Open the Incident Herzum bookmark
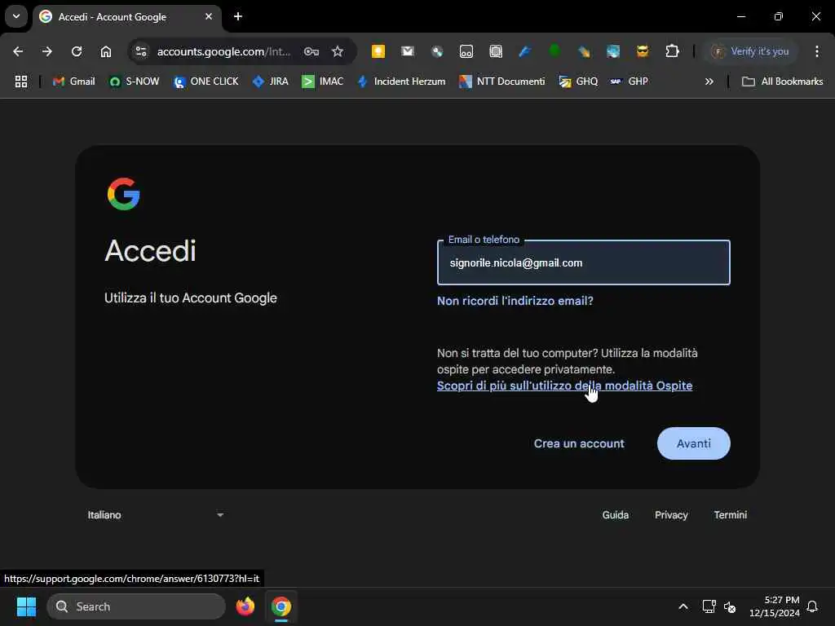This screenshot has width=835, height=626. pyautogui.click(x=401, y=82)
